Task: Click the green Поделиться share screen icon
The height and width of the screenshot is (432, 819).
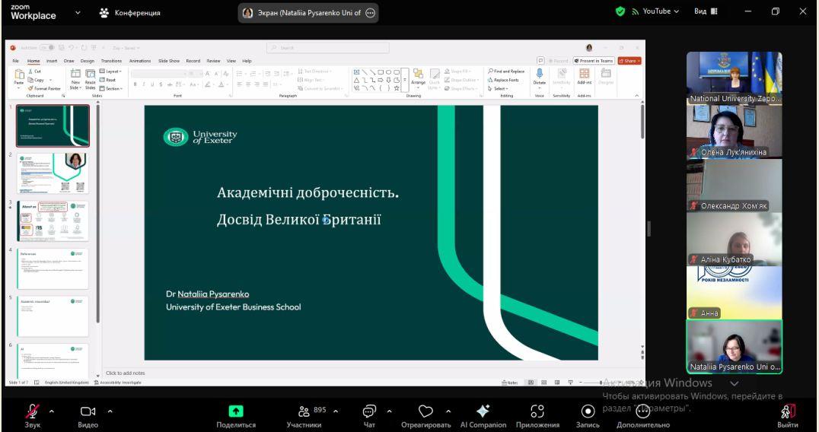Action: pos(237,411)
